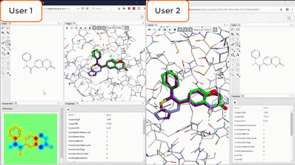Pick the rectangle marquee tool in User 2's editor
The image size is (295, 165).
[x=239, y=28]
